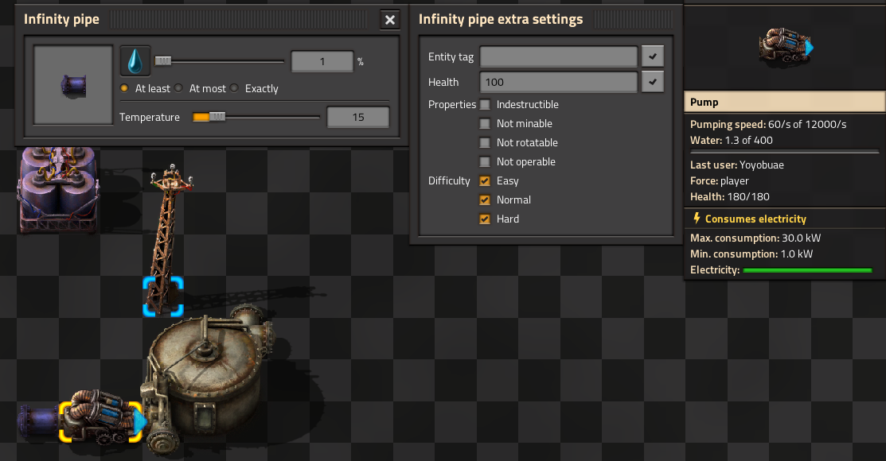
Task: Close the Infinity pipe window
Action: (x=389, y=20)
